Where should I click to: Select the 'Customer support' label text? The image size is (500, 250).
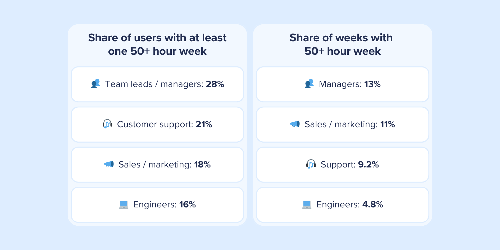coord(155,124)
